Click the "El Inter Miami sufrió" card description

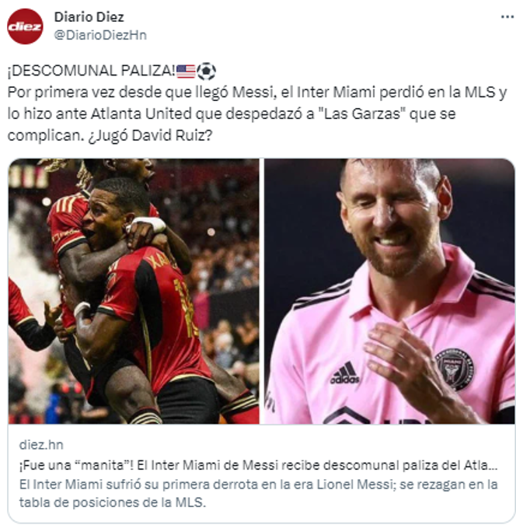pyautogui.click(x=258, y=493)
